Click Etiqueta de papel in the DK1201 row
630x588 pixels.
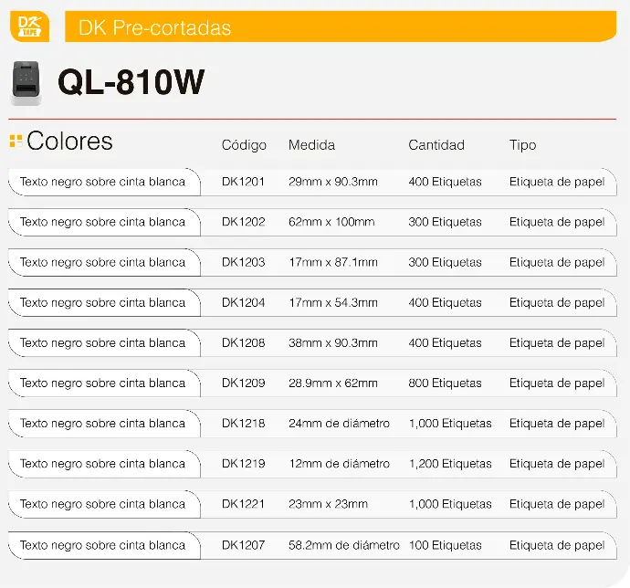557,182
